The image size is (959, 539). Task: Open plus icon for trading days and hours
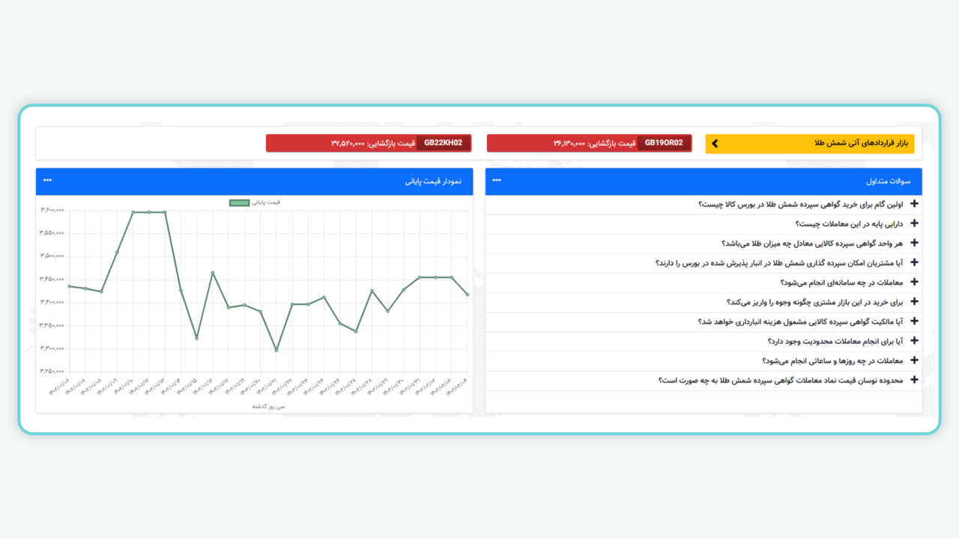[914, 360]
